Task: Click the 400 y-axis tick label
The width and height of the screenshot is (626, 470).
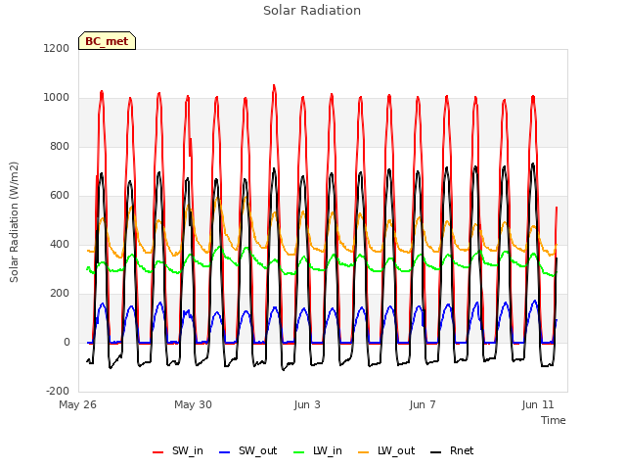Action: [60, 244]
